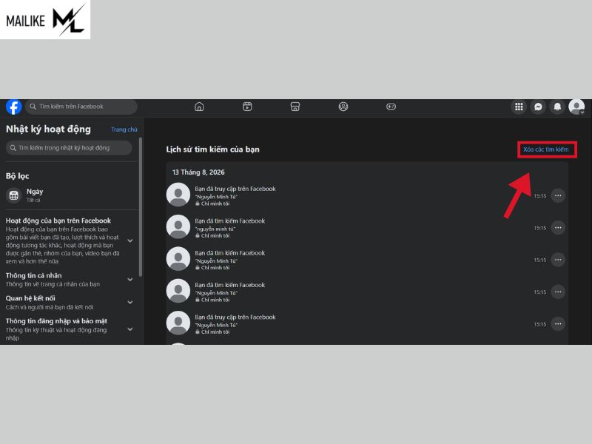Viewport: 592px width, 444px height.
Task: Click the 'Tìm kiếm trong nhật ký hoạt động' field
Action: (69, 147)
